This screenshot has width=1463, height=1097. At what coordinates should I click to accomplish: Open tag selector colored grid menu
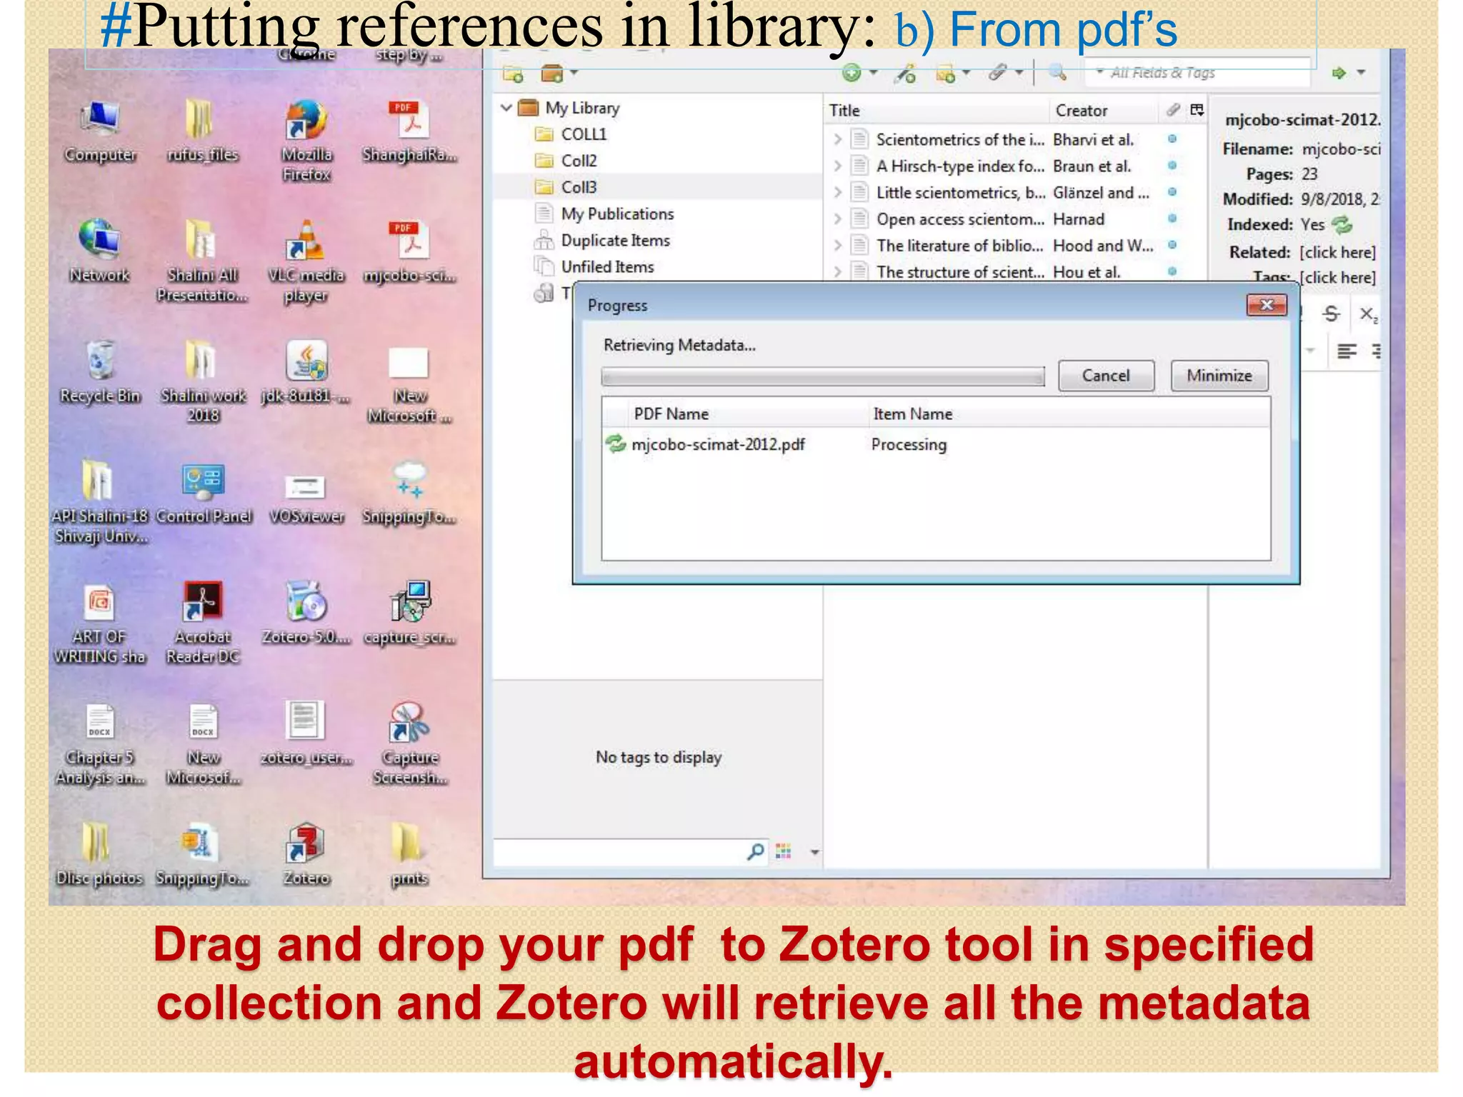coord(784,851)
